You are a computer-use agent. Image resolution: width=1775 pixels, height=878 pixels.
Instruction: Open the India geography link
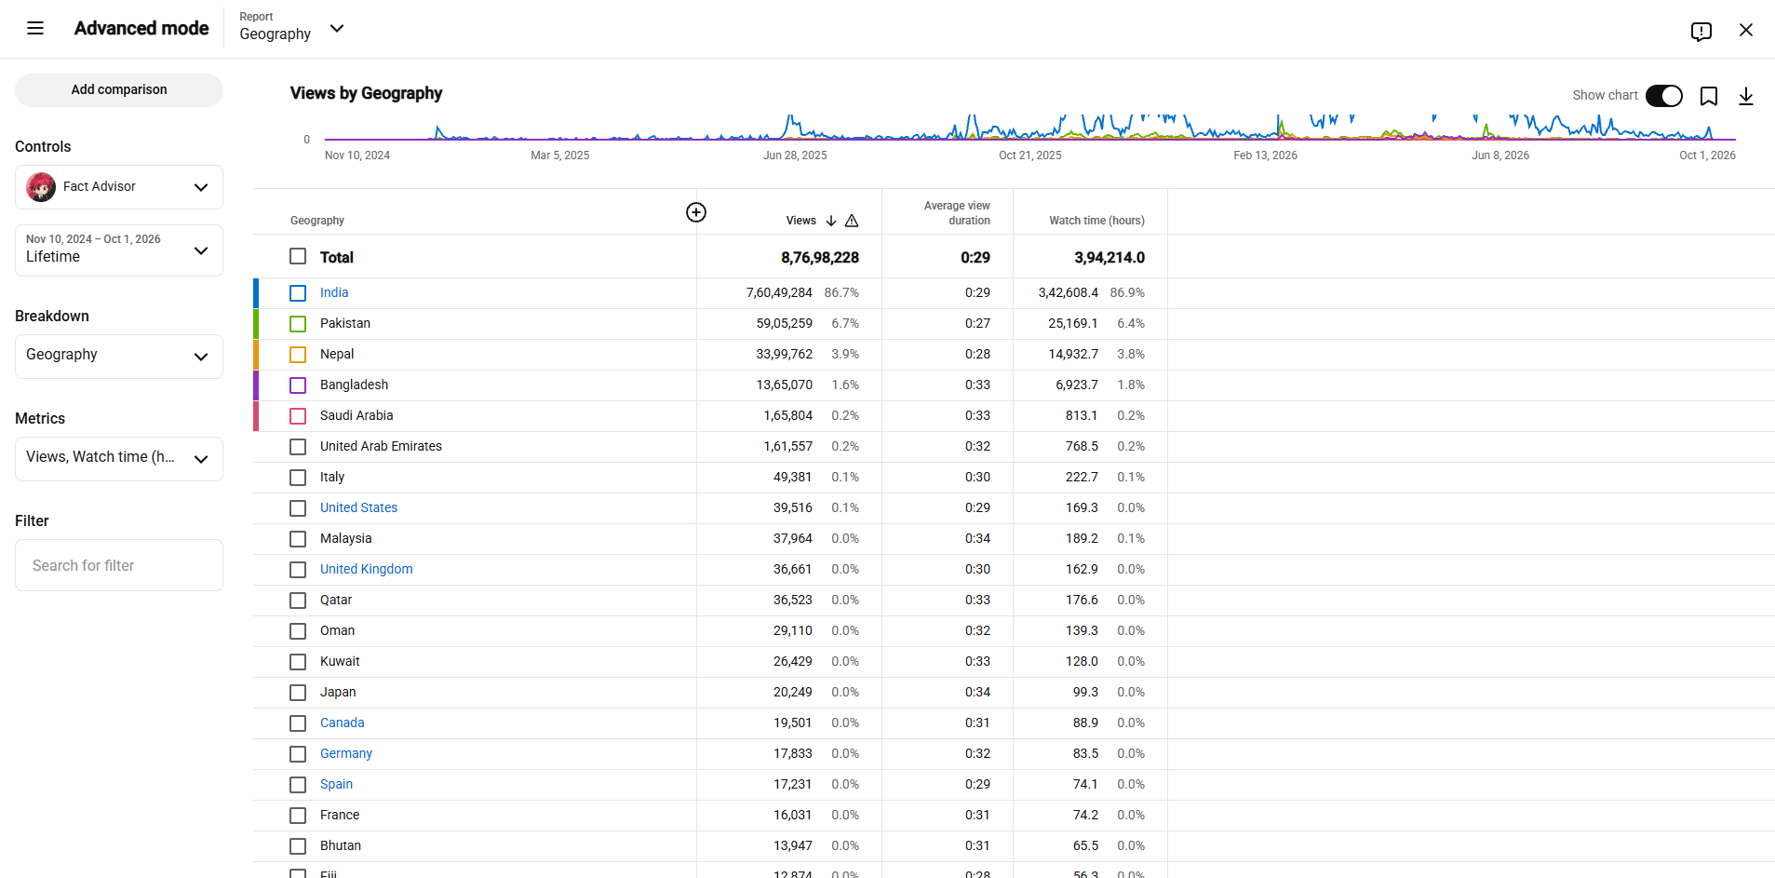(334, 292)
